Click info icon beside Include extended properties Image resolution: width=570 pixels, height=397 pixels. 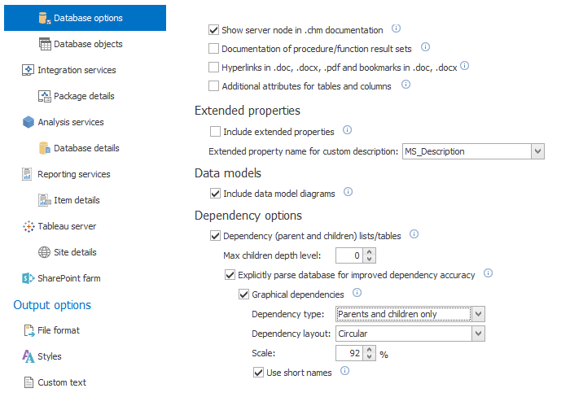[x=347, y=130]
